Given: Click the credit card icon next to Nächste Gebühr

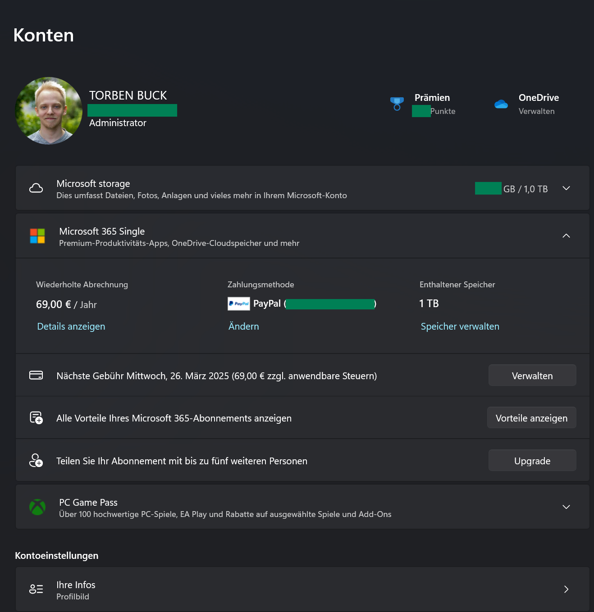Looking at the screenshot, I should pos(36,375).
